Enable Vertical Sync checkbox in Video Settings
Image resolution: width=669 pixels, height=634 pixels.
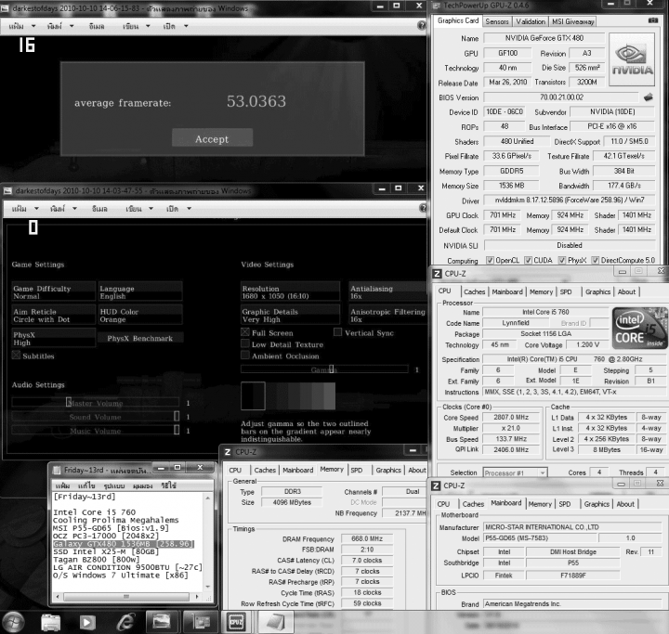coord(337,332)
